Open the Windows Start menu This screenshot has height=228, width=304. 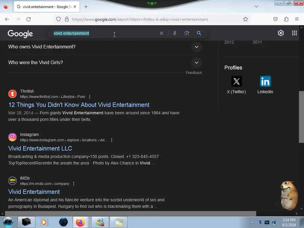pyautogui.click(x=8, y=222)
